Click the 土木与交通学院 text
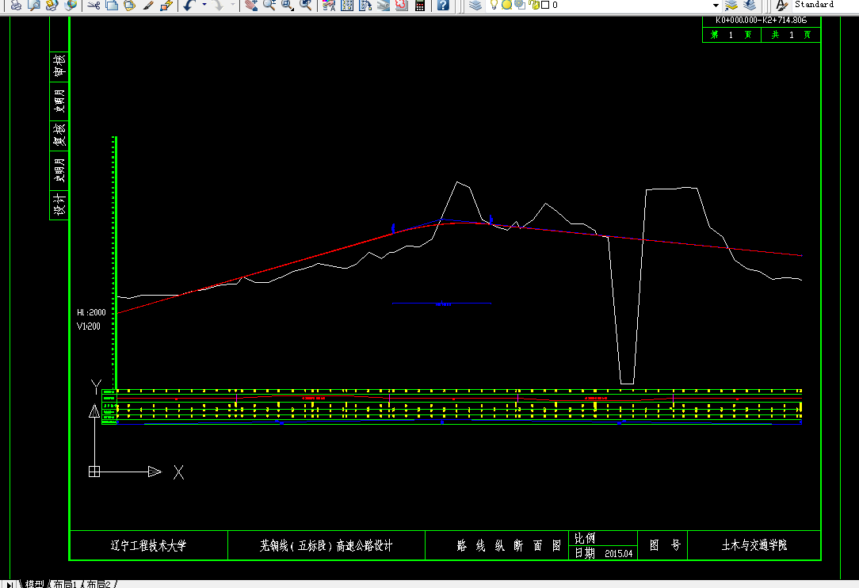 coord(754,545)
